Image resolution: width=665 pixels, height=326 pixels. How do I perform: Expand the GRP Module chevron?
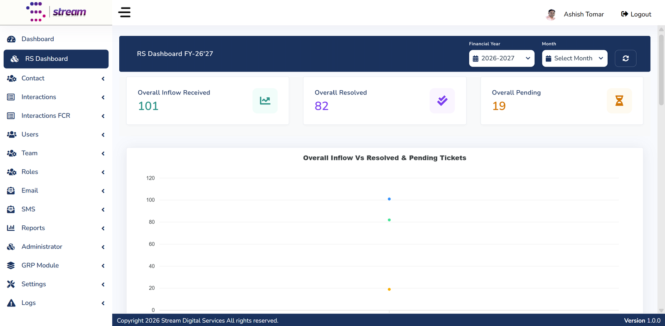coord(103,266)
